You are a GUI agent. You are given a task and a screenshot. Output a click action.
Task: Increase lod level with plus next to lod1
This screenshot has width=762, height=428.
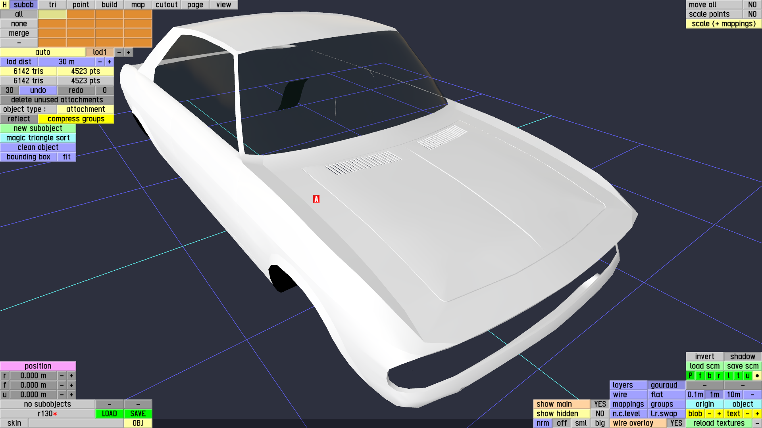(129, 52)
